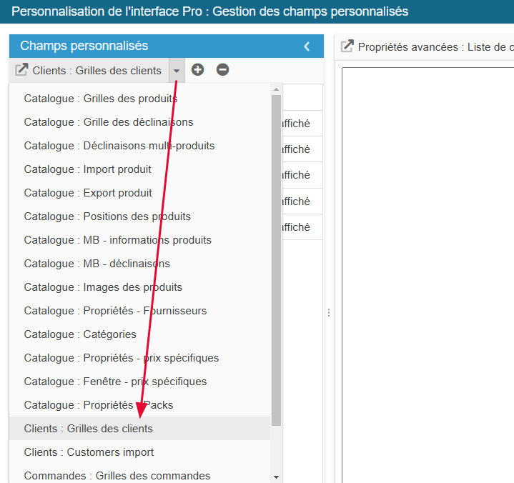Click the vertical panel splitter handle
The height and width of the screenshot is (483, 514).
(x=329, y=313)
